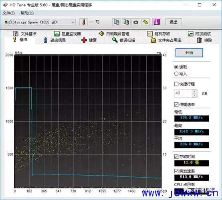Increase the GB value with stepper arrow

pyautogui.click(x=194, y=92)
